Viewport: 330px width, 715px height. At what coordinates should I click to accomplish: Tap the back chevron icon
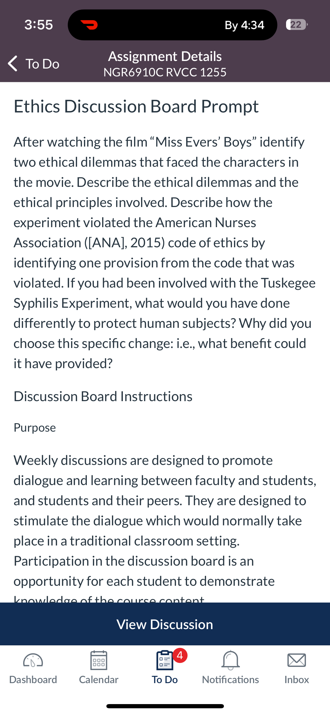13,63
